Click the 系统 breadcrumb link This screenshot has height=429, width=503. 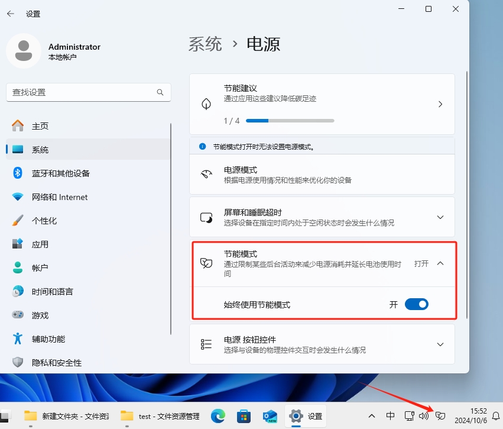click(205, 44)
